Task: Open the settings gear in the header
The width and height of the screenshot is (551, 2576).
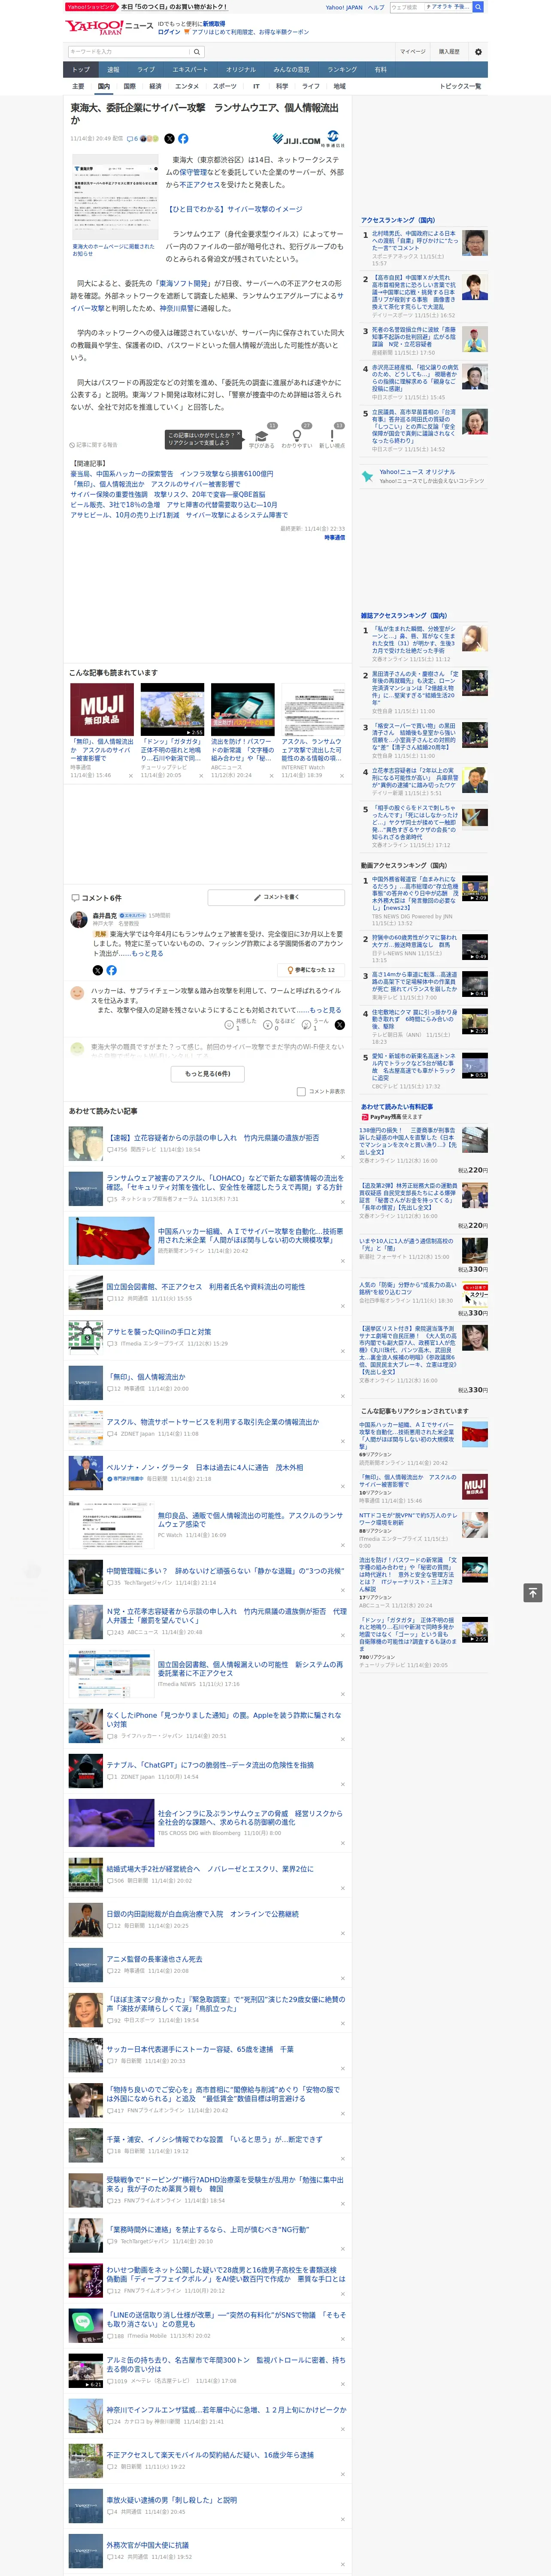Action: pos(477,52)
